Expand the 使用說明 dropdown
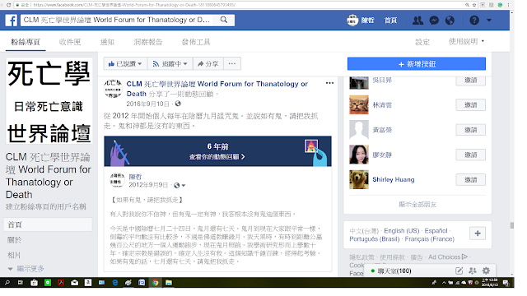Viewport: 527px width, 296px height. [x=467, y=42]
